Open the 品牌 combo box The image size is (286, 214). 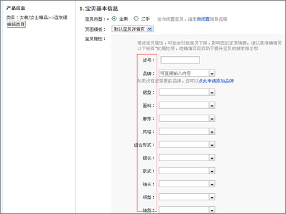pos(187,73)
